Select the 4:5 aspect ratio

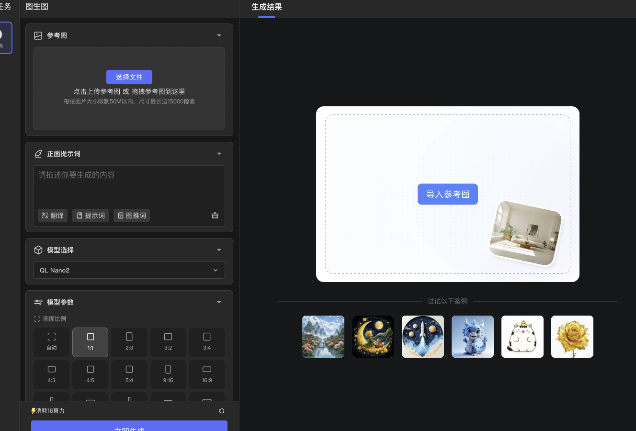click(91, 374)
